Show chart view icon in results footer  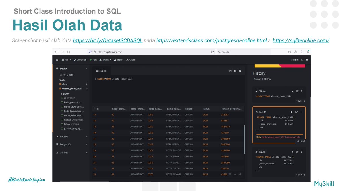pyautogui.click(x=235, y=174)
